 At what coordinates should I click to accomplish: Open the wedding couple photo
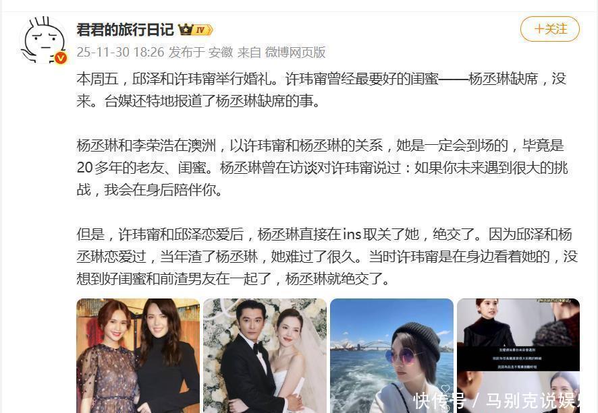click(x=265, y=356)
